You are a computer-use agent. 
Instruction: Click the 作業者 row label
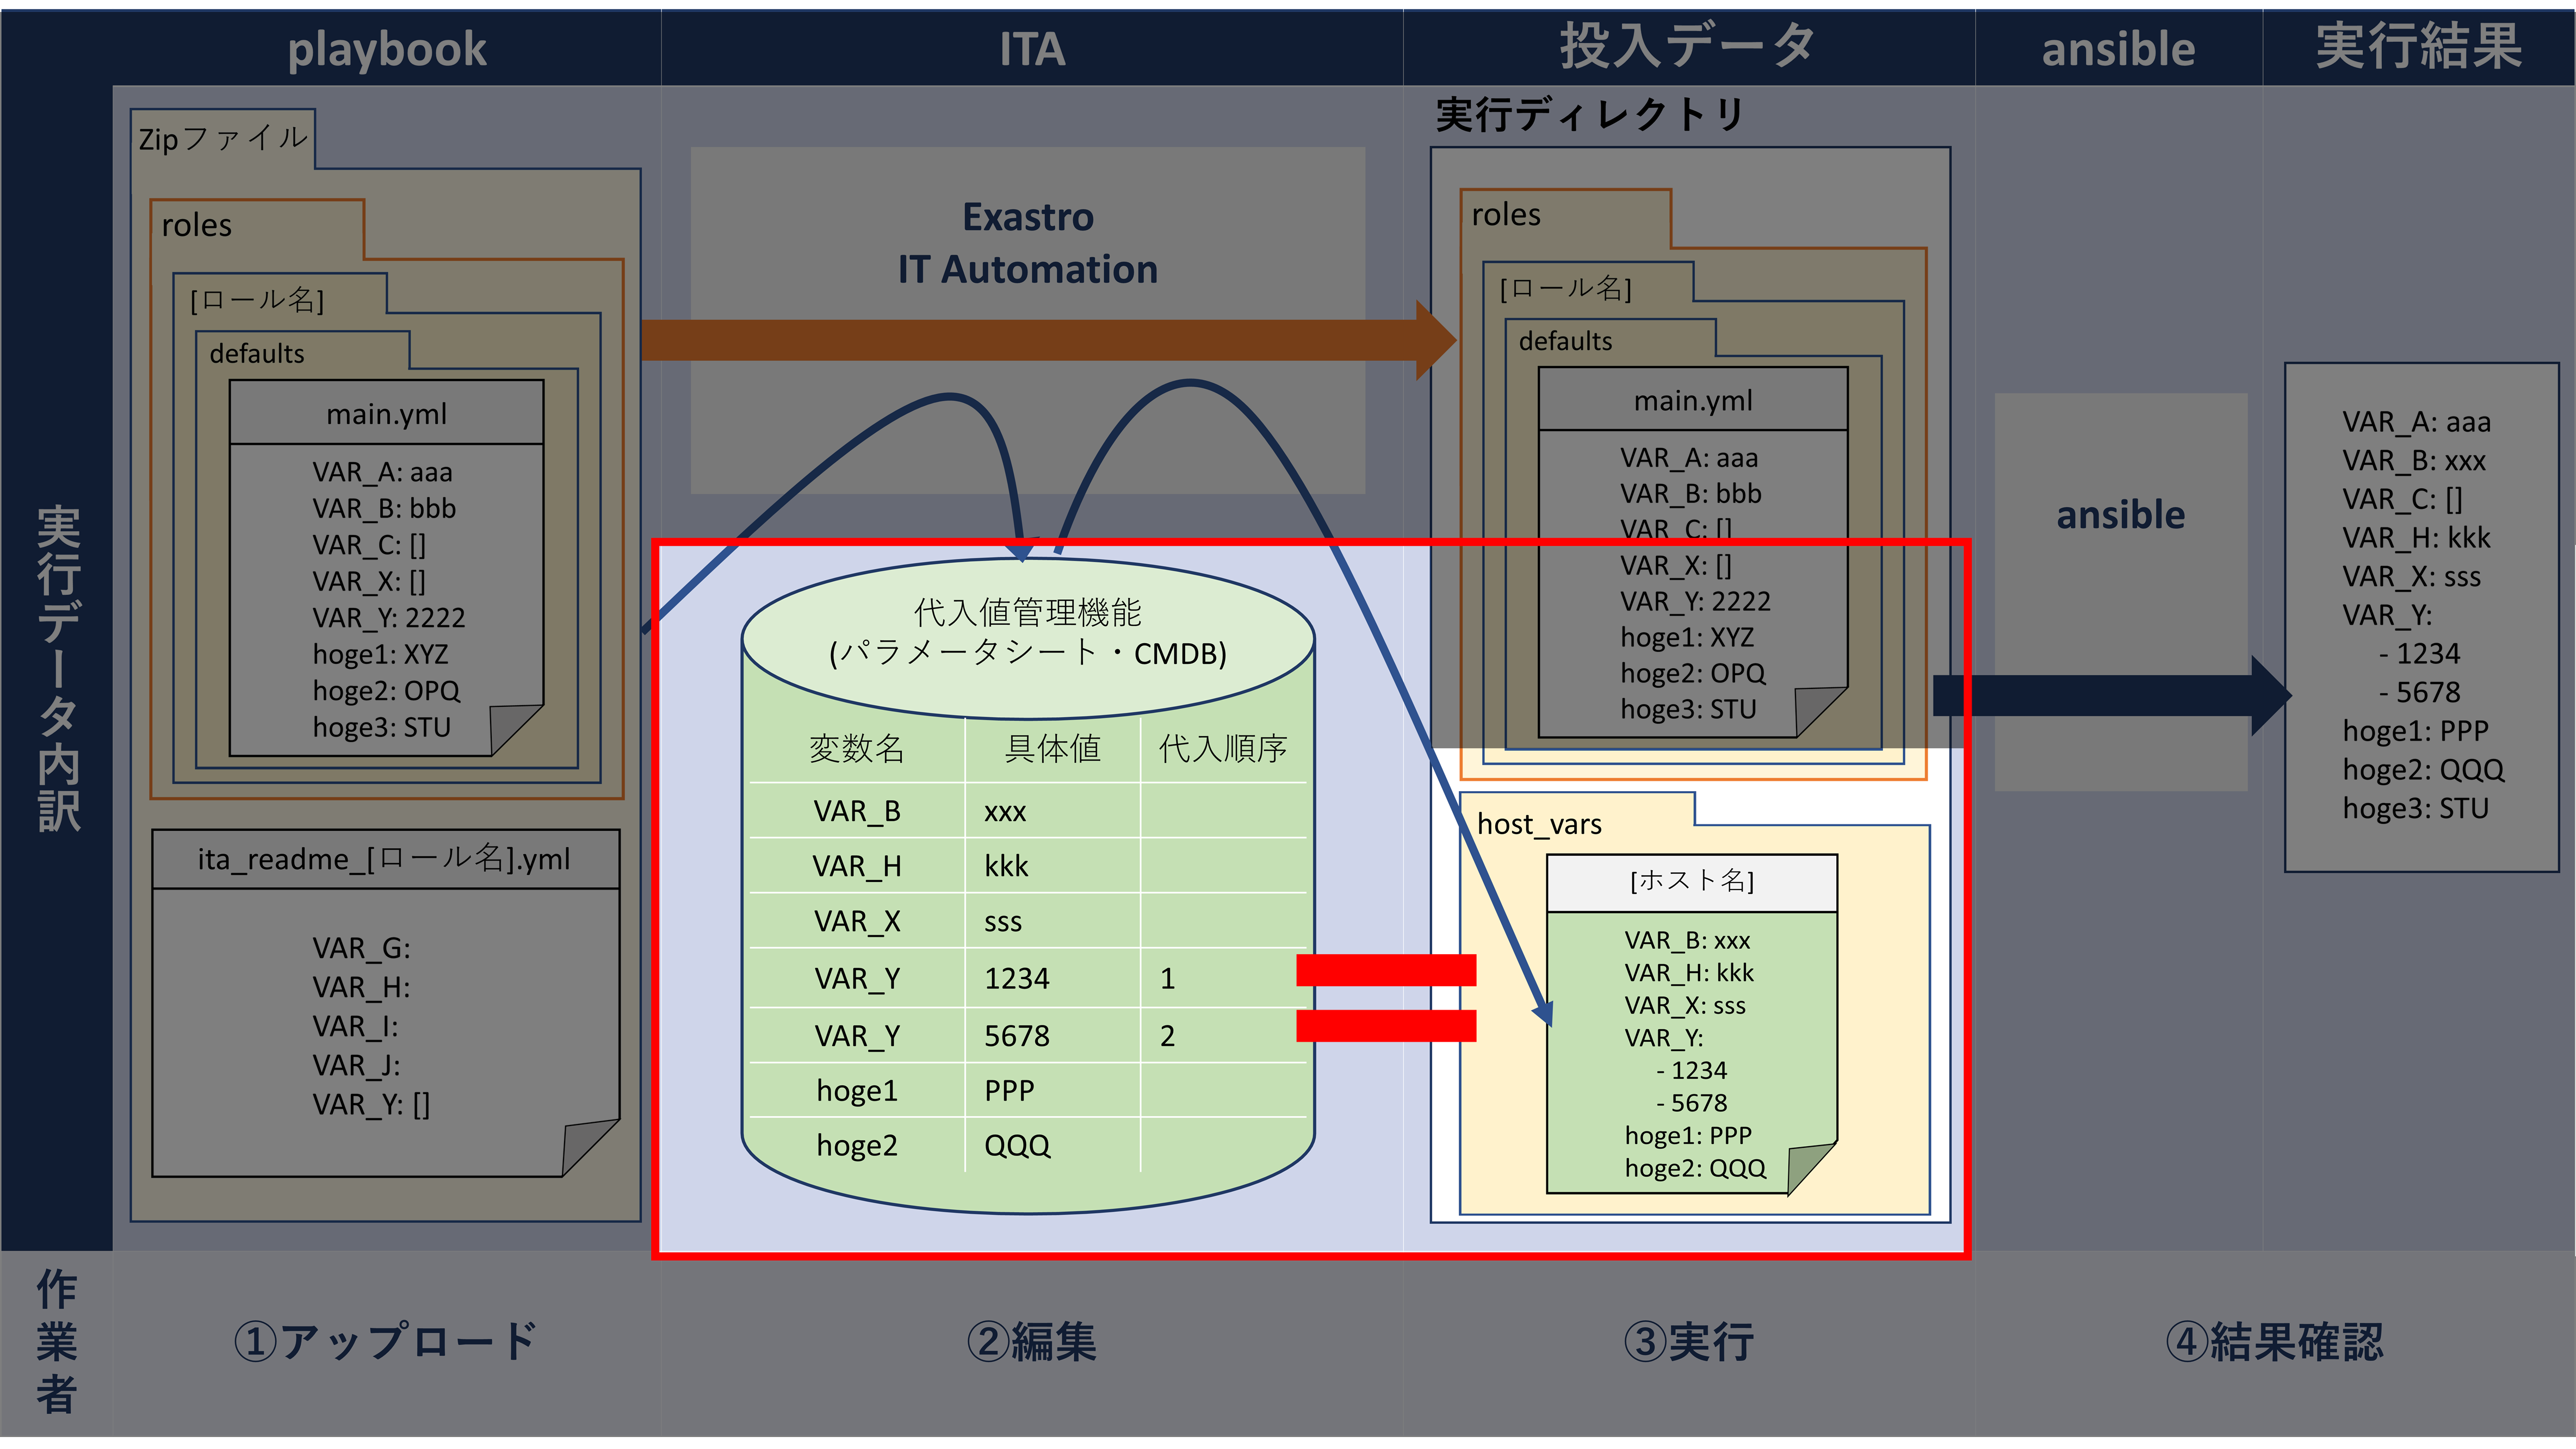click(56, 1341)
